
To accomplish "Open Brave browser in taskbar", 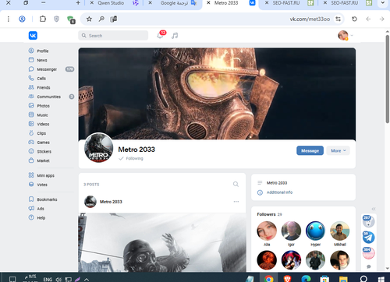I will coord(287,279).
